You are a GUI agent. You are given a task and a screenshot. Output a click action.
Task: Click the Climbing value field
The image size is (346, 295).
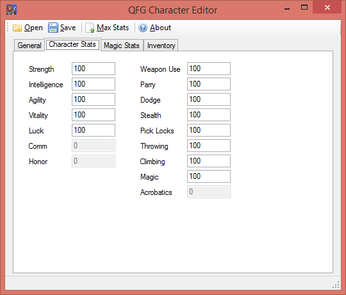tap(209, 161)
